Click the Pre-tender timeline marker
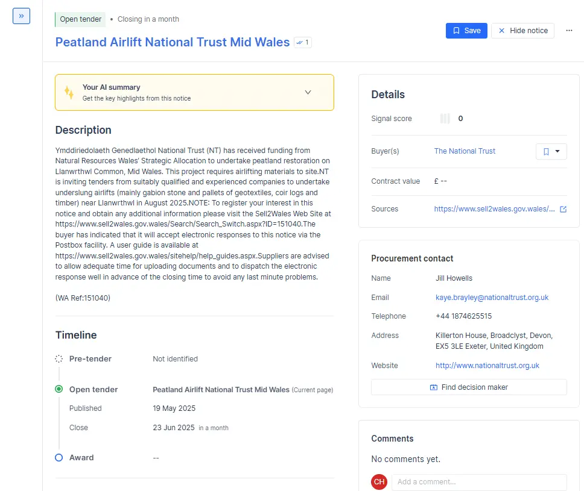The image size is (584, 491). coord(59,359)
